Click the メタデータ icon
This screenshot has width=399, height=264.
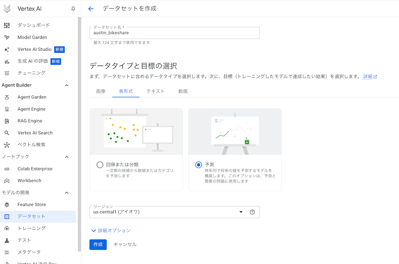(x=7, y=252)
